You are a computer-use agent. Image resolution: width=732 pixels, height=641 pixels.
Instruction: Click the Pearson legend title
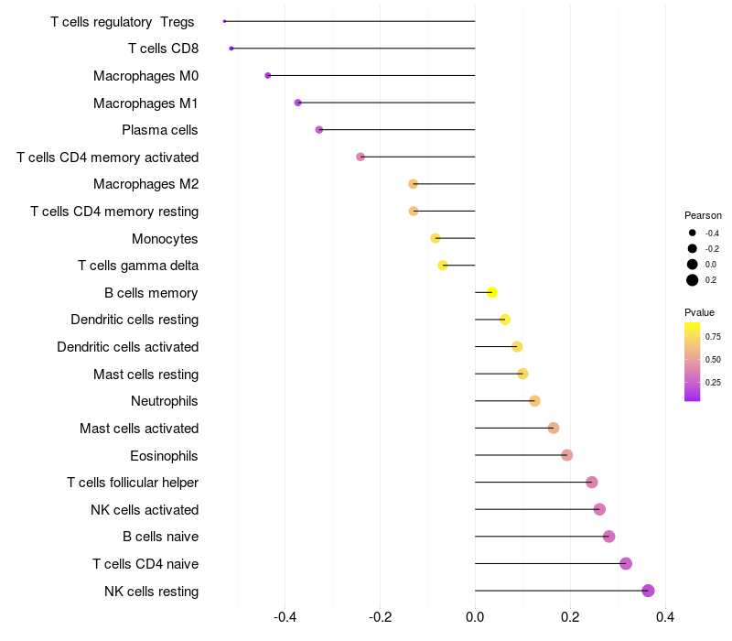click(703, 215)
